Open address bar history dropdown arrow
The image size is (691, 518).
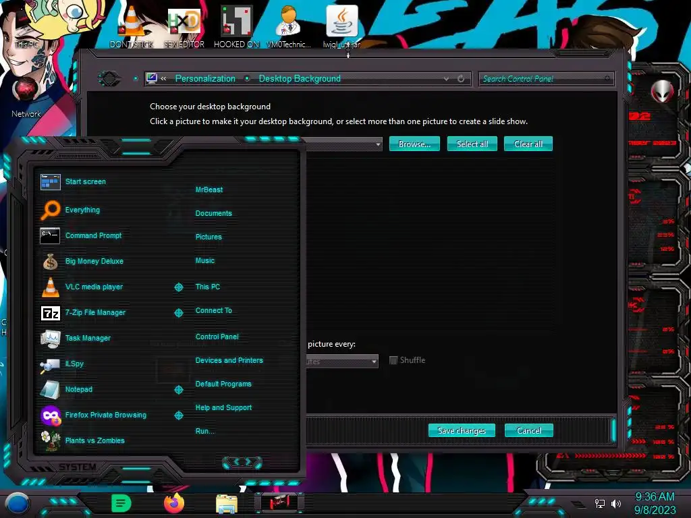point(447,79)
